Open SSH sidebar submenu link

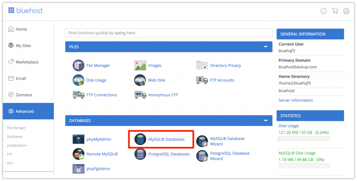pos(10,163)
